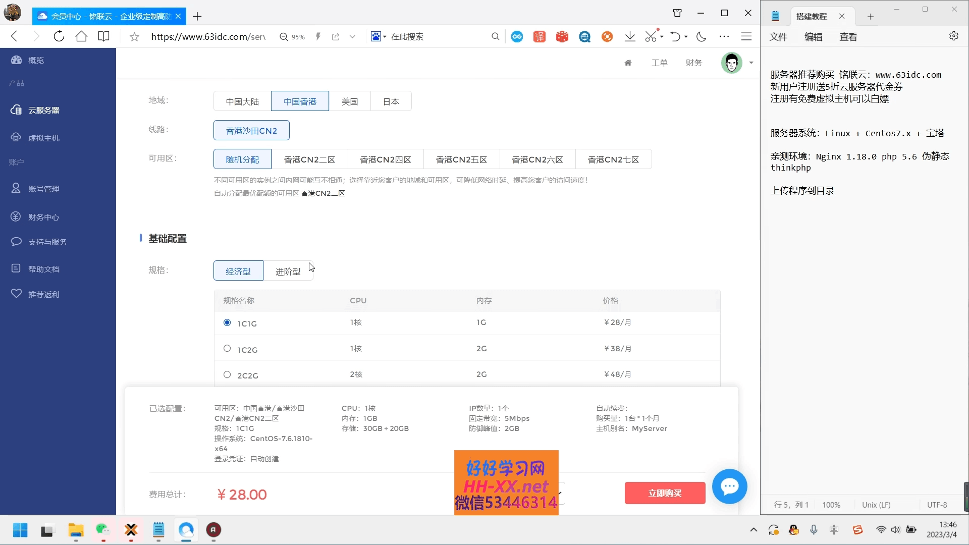Open the browser downloads icon
Viewport: 969px width, 545px height.
[x=629, y=36]
